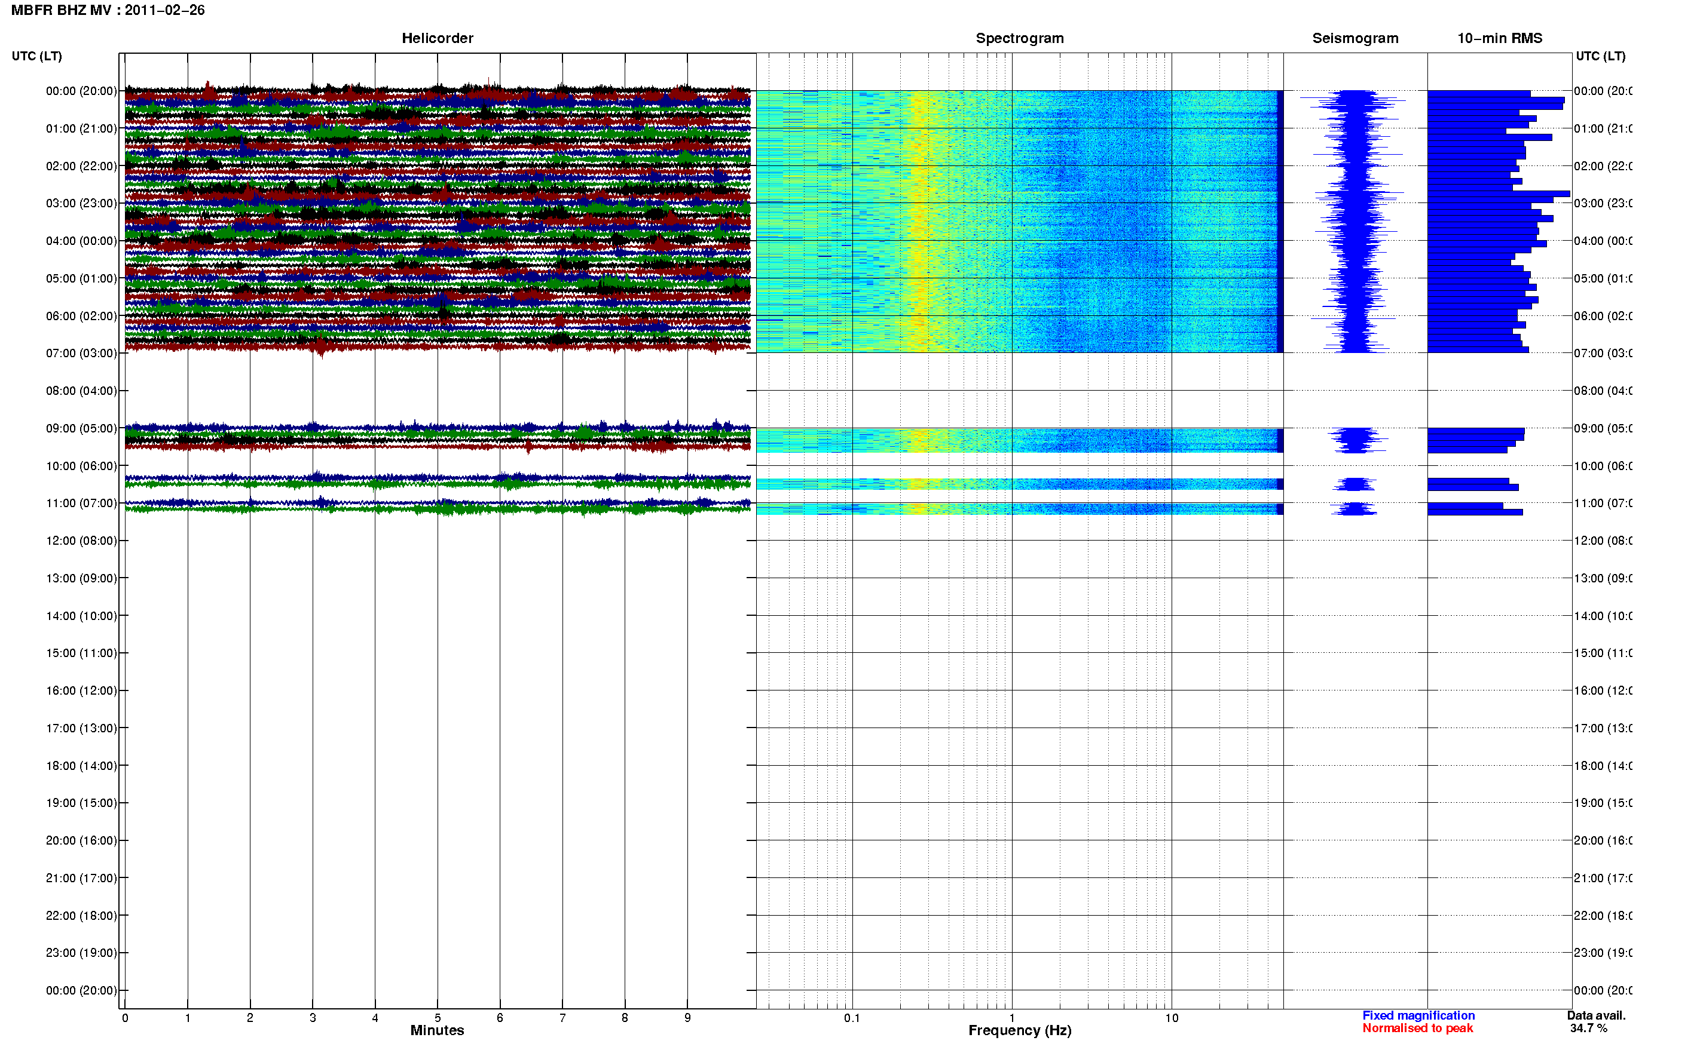Click the left '22:00 (18:00)' time label

click(81, 916)
